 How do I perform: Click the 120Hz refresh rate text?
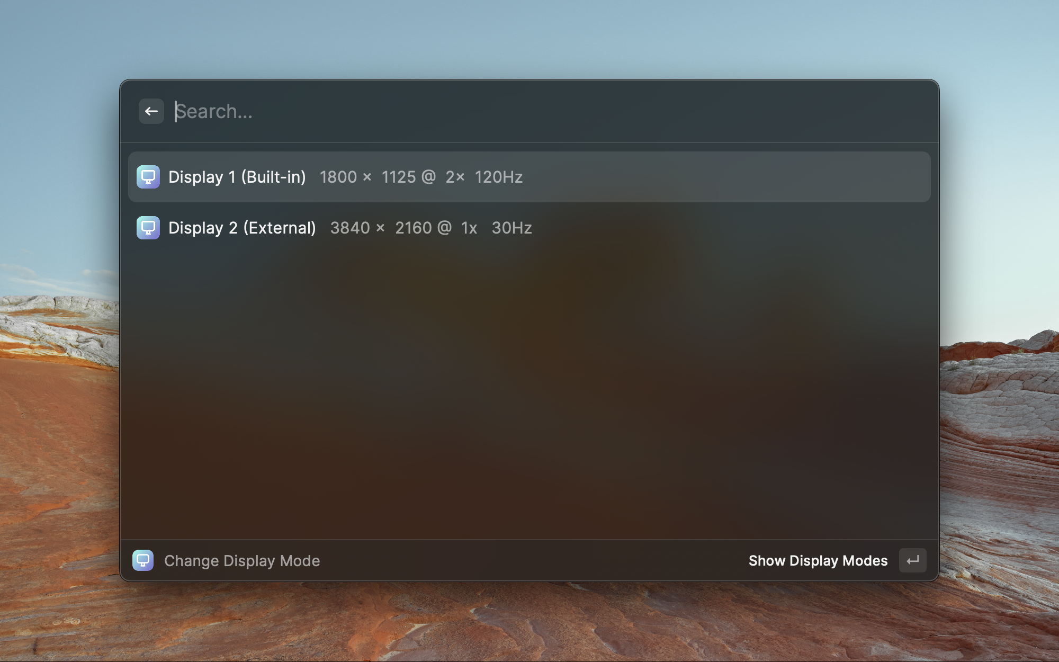(x=499, y=177)
